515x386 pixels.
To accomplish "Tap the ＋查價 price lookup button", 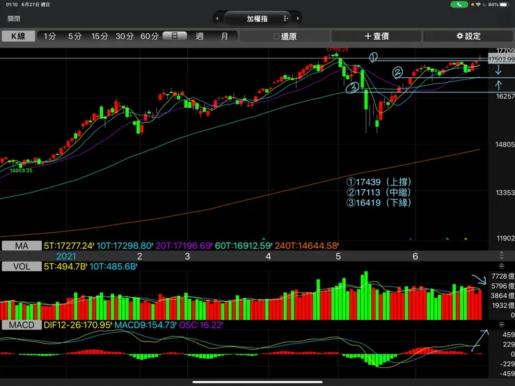I will (x=377, y=36).
